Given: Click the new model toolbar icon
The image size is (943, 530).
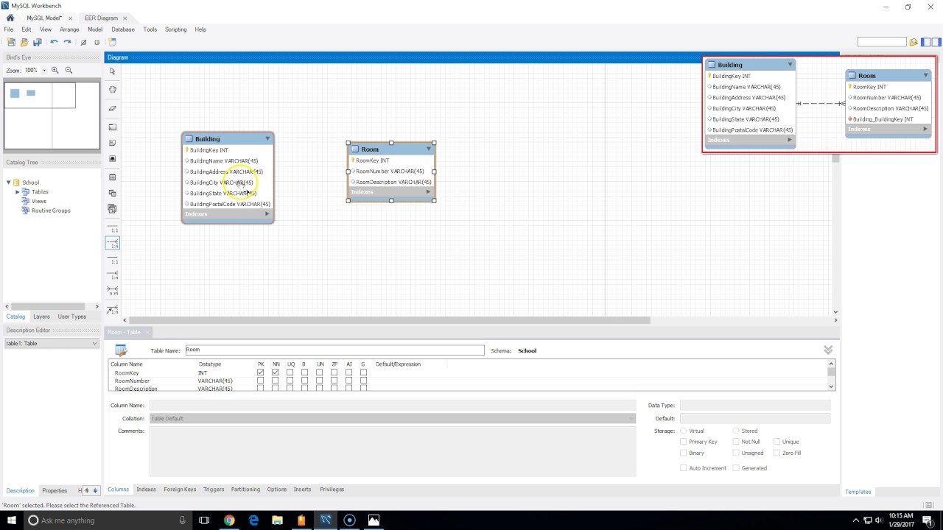Looking at the screenshot, I should click(11, 43).
